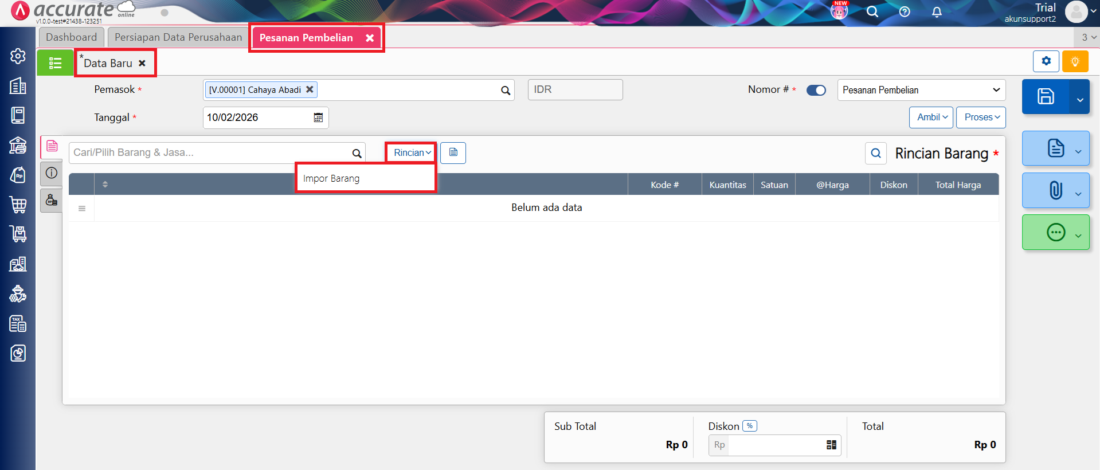The image size is (1100, 470).
Task: Open the yellow lightbulb tips icon
Action: click(1075, 61)
